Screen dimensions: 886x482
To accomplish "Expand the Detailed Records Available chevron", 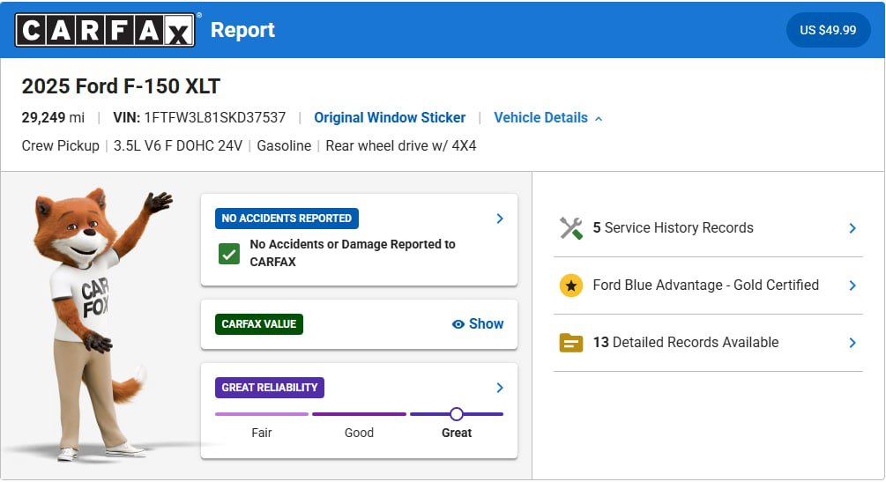I will (852, 343).
